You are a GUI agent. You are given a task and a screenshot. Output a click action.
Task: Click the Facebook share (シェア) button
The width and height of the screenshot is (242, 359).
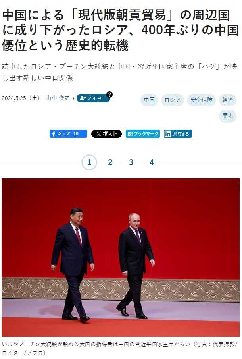click(68, 134)
